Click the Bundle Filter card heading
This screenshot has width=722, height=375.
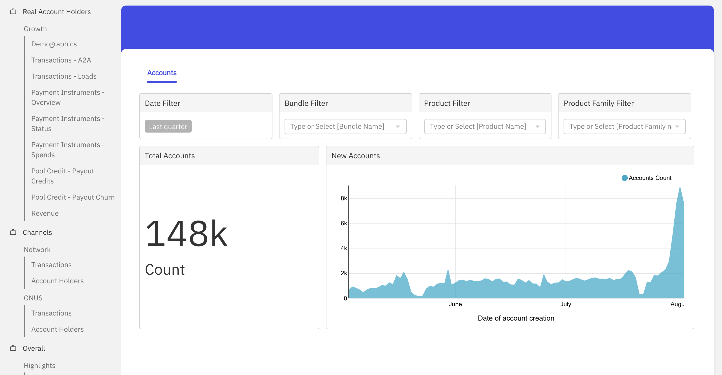(306, 103)
